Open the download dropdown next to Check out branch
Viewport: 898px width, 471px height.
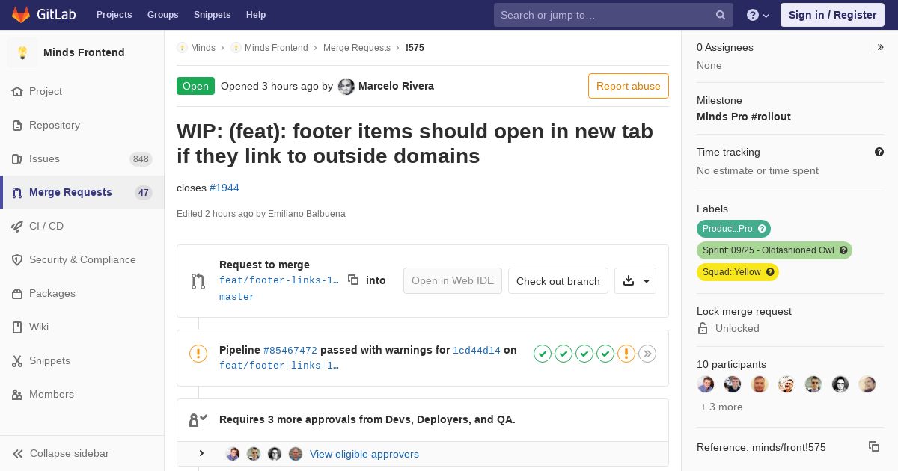click(635, 281)
